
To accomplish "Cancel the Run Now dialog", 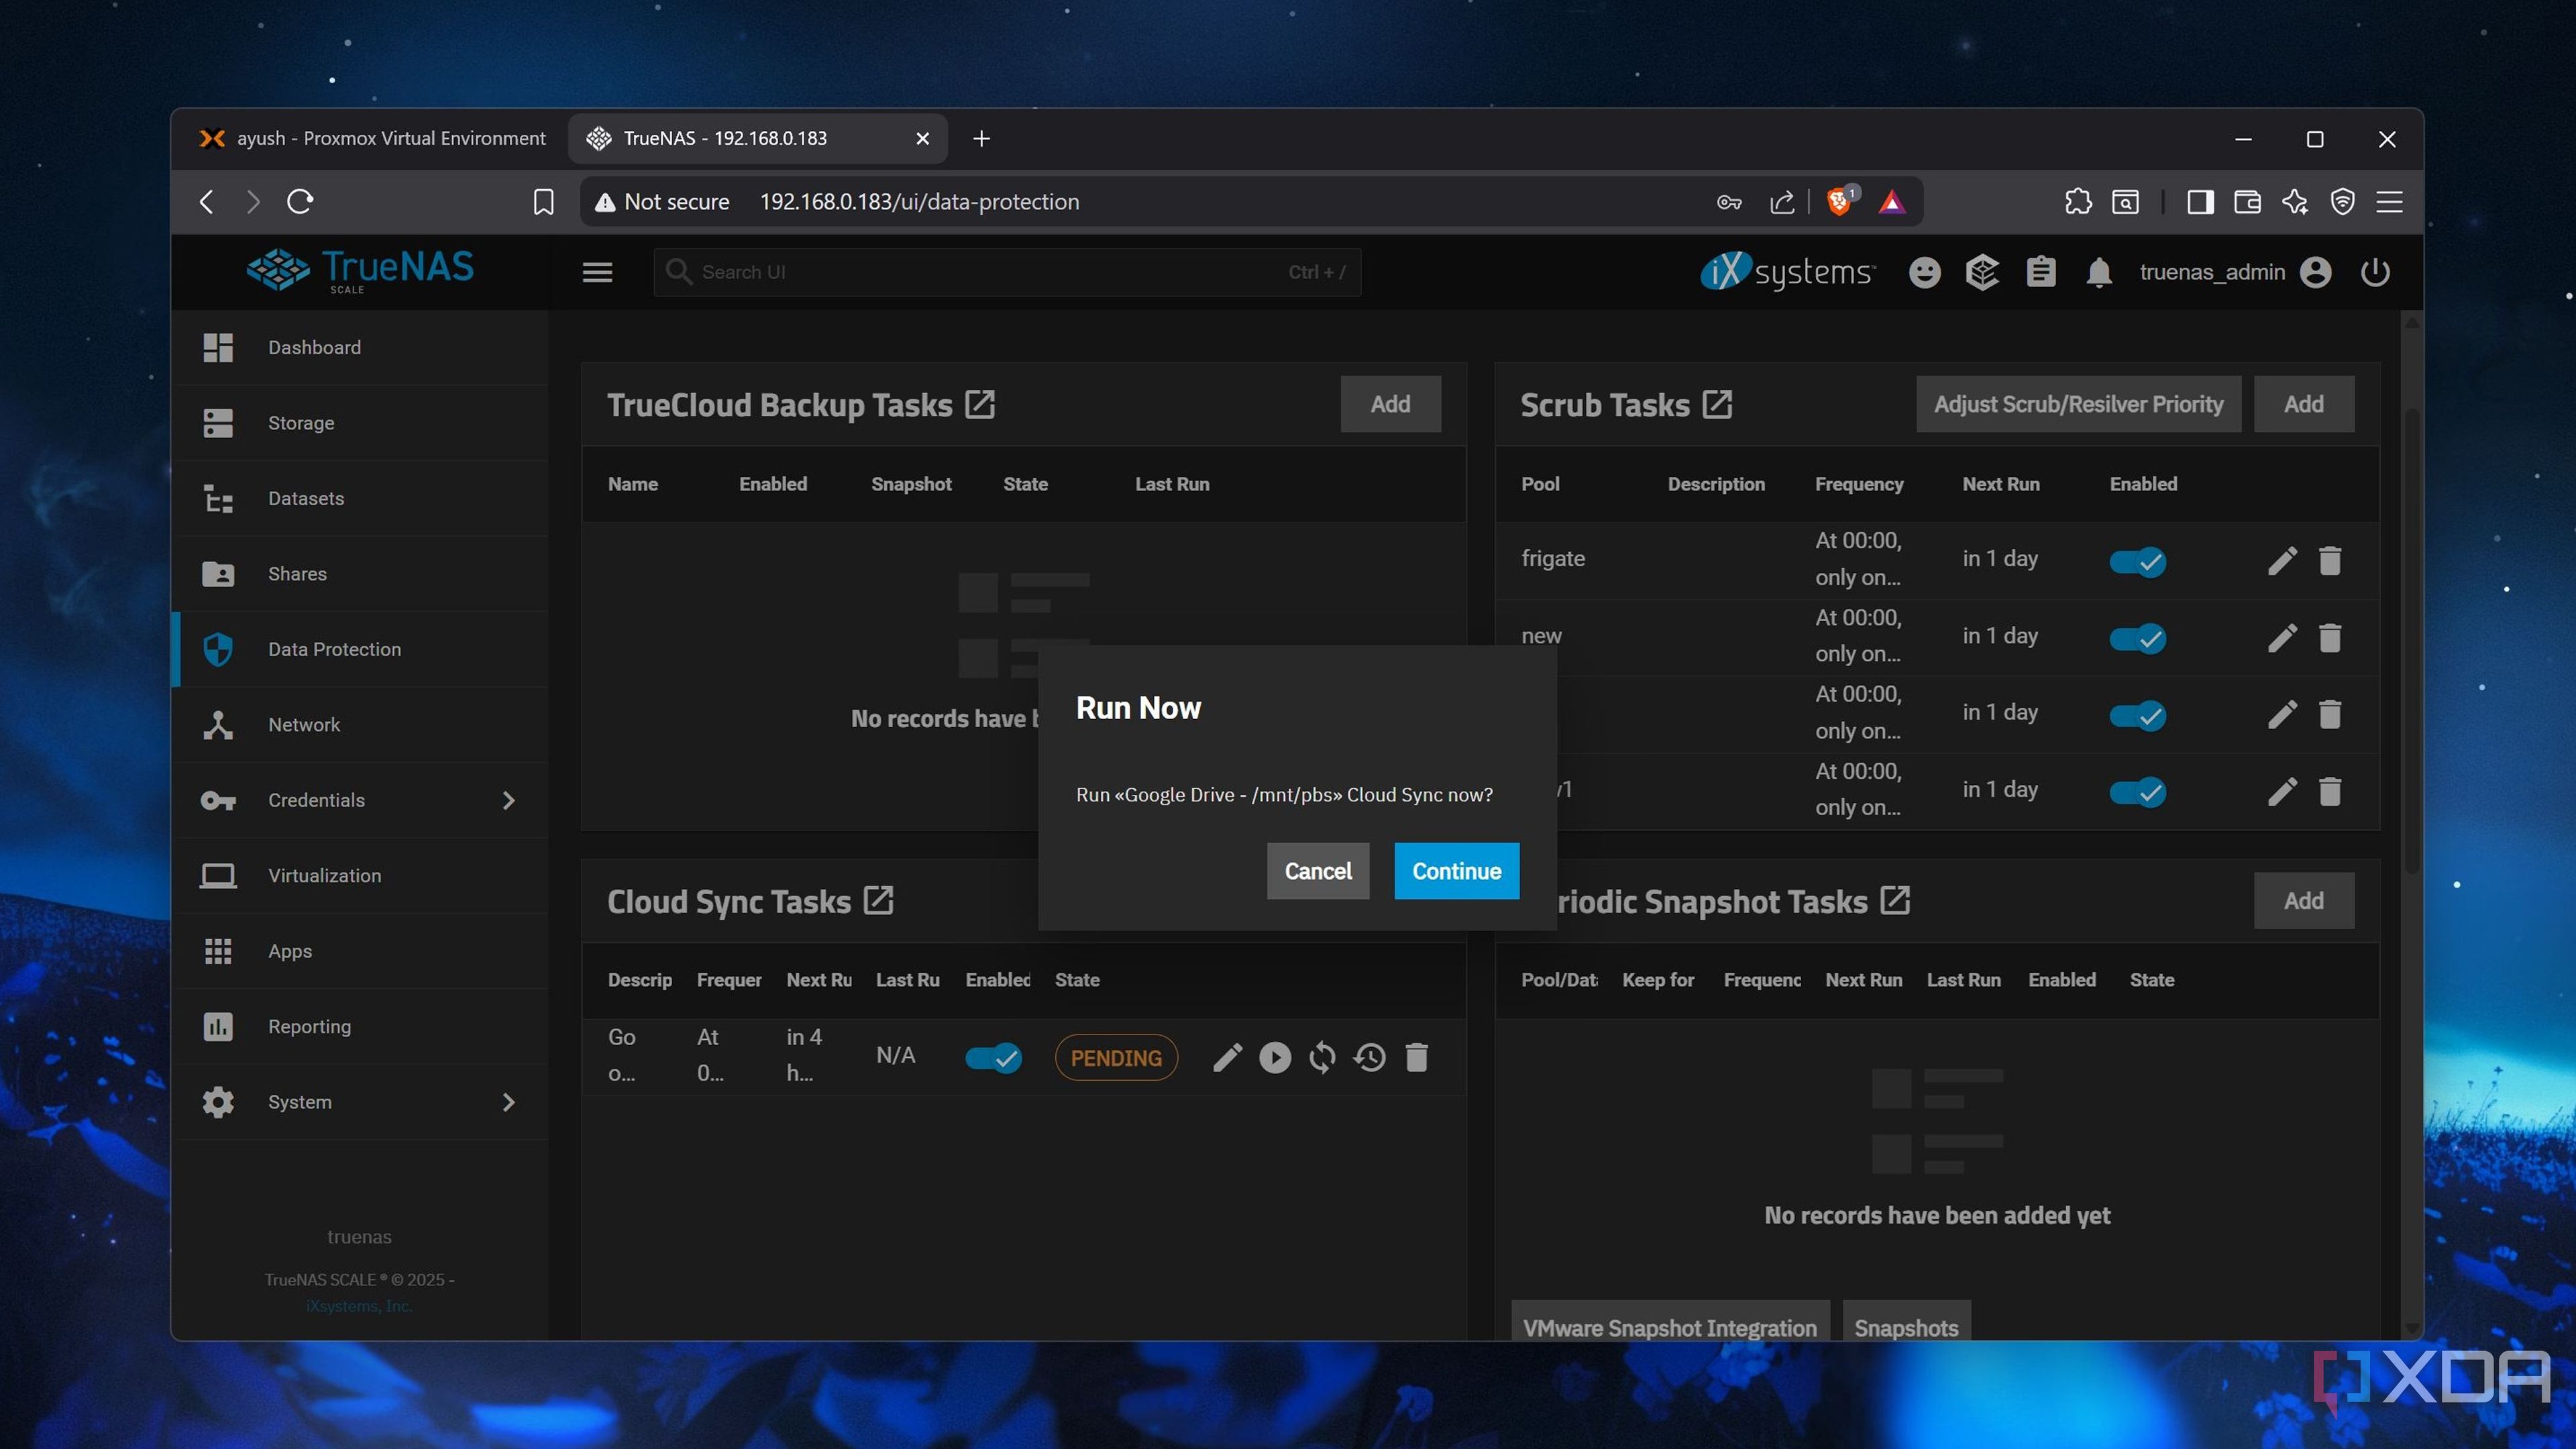I will [x=1317, y=870].
